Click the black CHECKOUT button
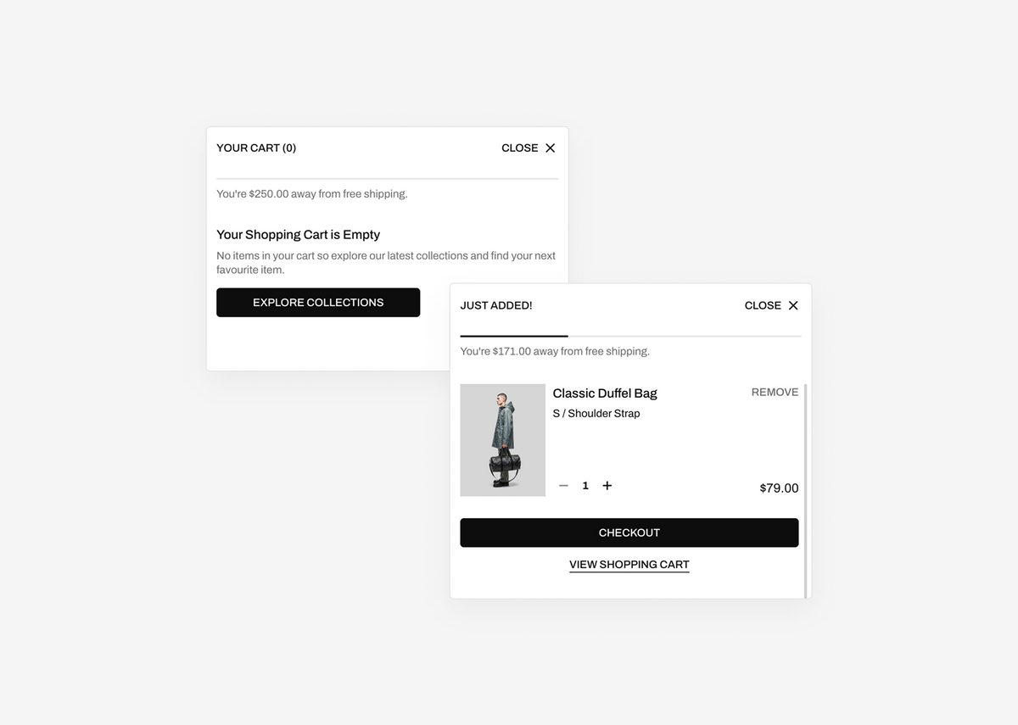1018x725 pixels. [629, 533]
